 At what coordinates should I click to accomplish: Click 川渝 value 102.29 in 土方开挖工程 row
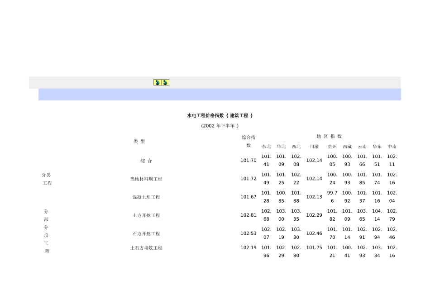[314, 215]
